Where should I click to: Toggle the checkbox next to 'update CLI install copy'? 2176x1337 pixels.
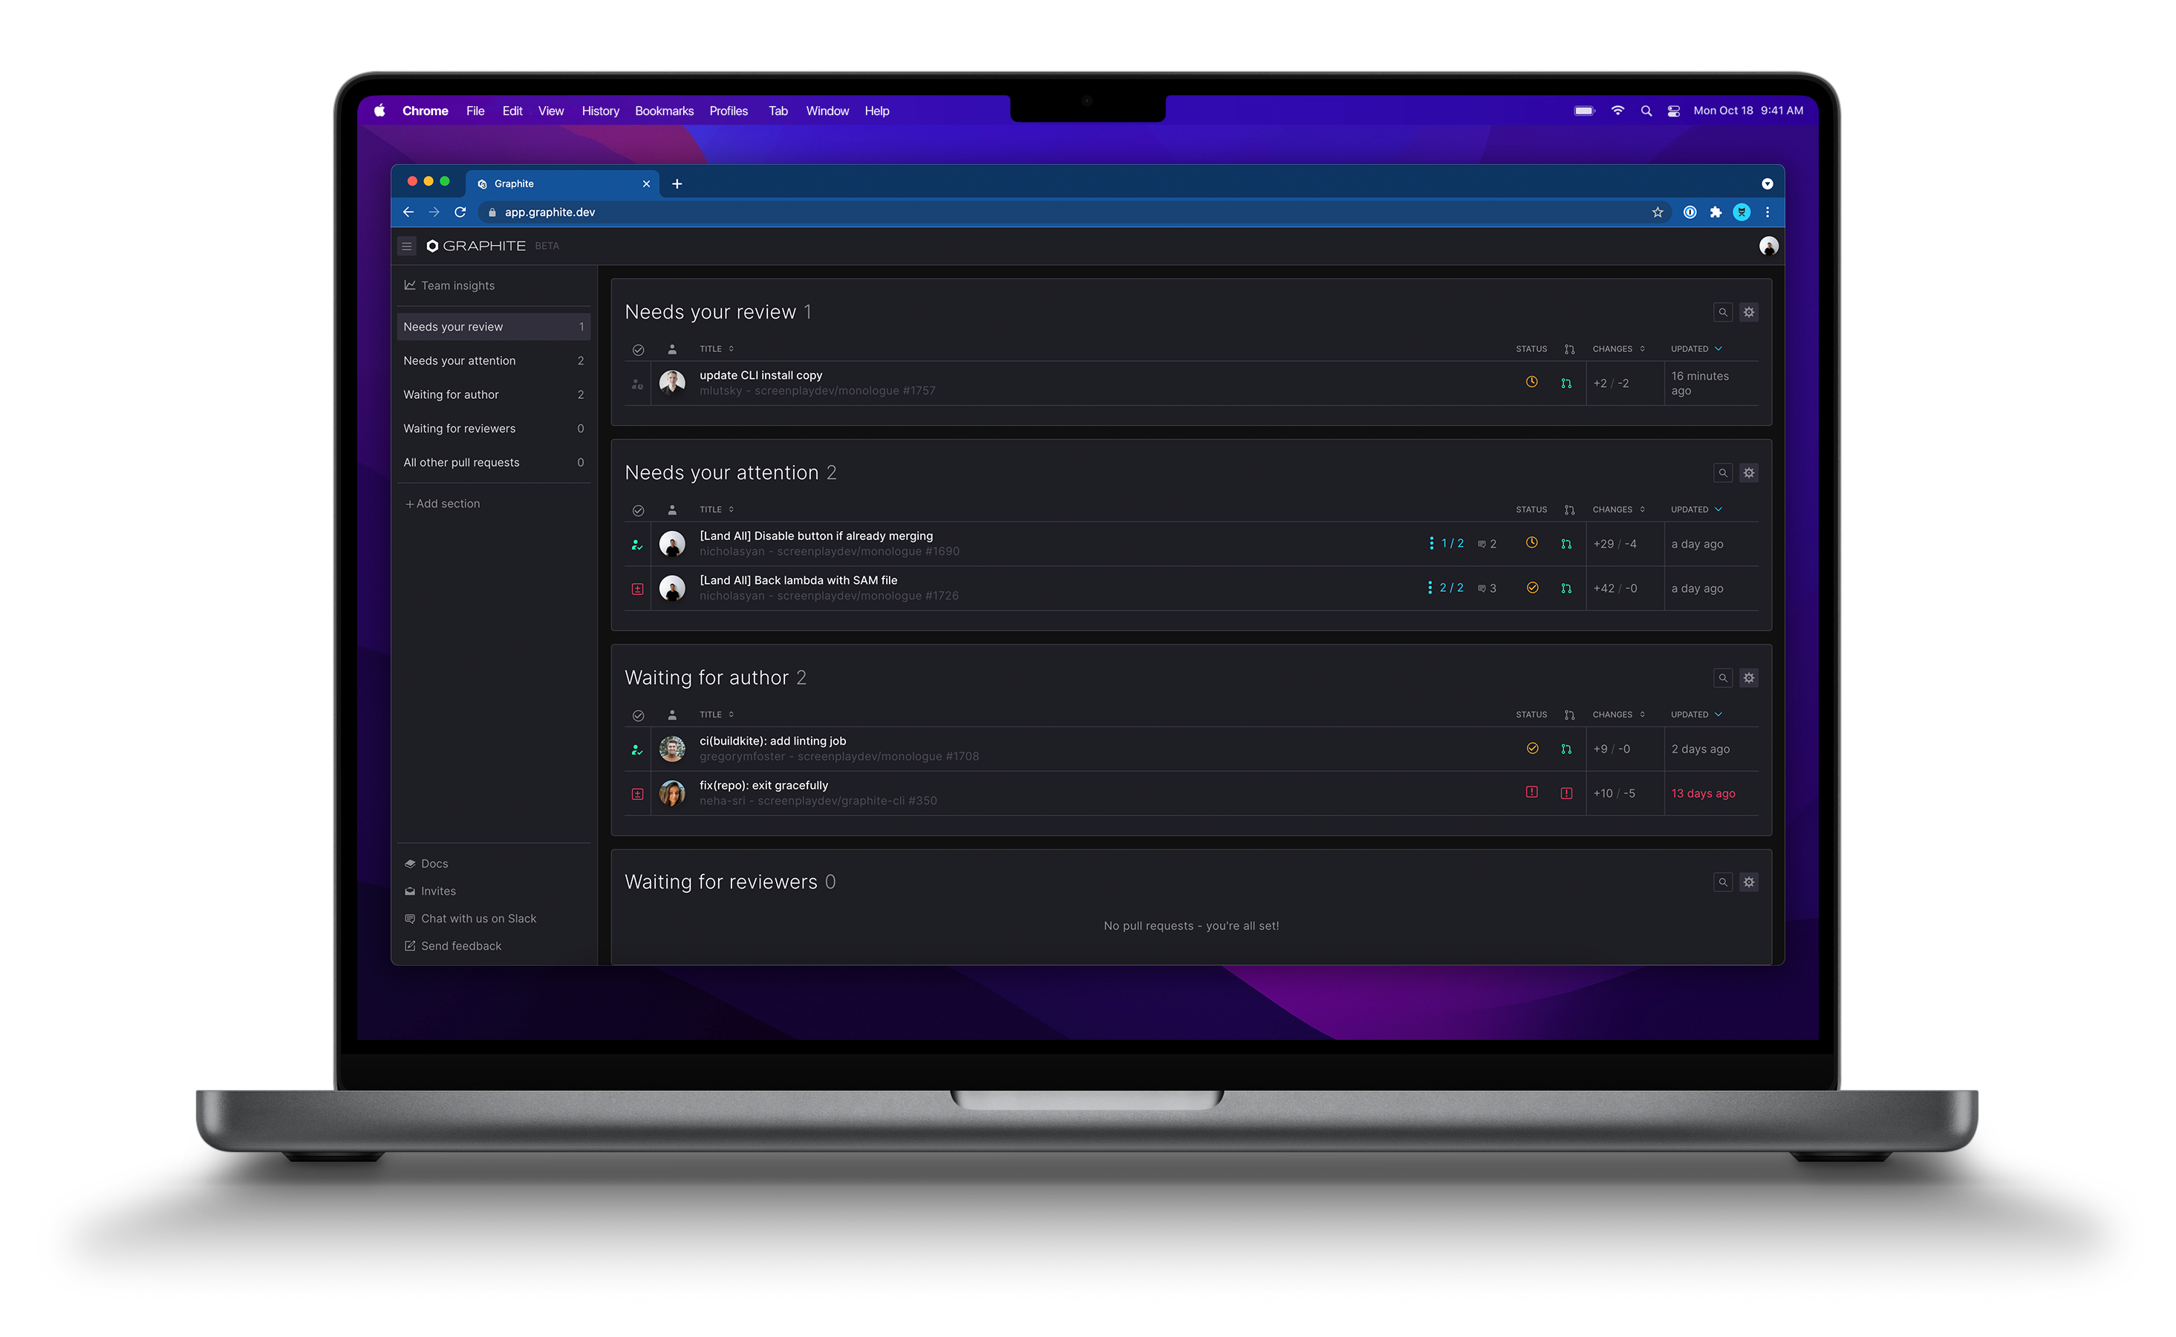[637, 383]
